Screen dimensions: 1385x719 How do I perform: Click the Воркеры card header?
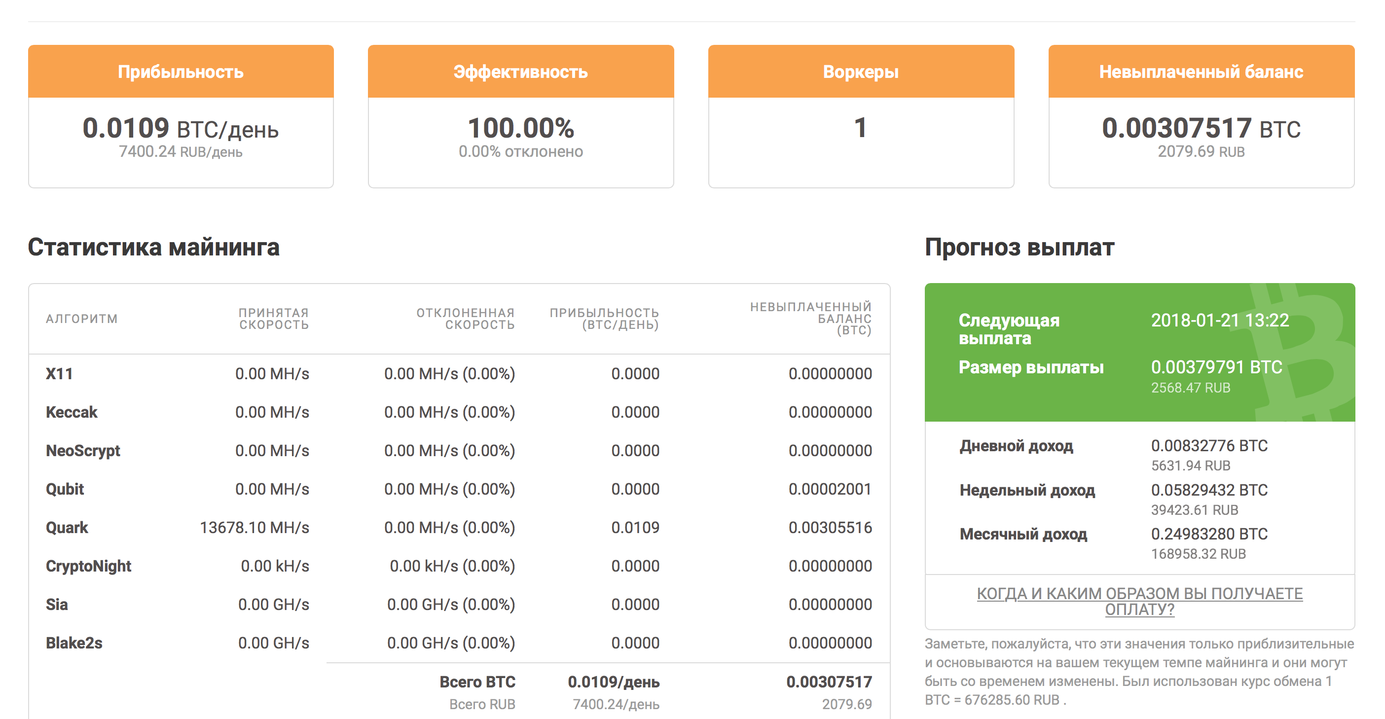[x=861, y=72]
